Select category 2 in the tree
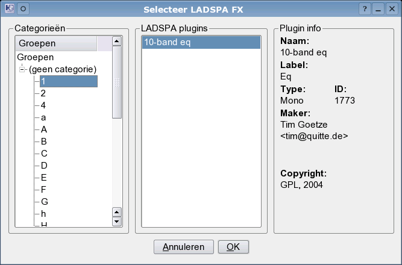 43,93
